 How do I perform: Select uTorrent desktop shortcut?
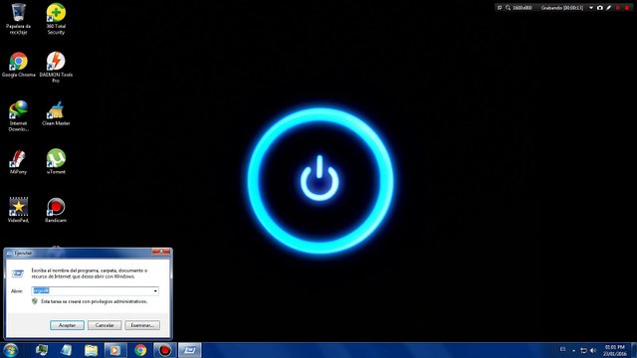[56, 161]
